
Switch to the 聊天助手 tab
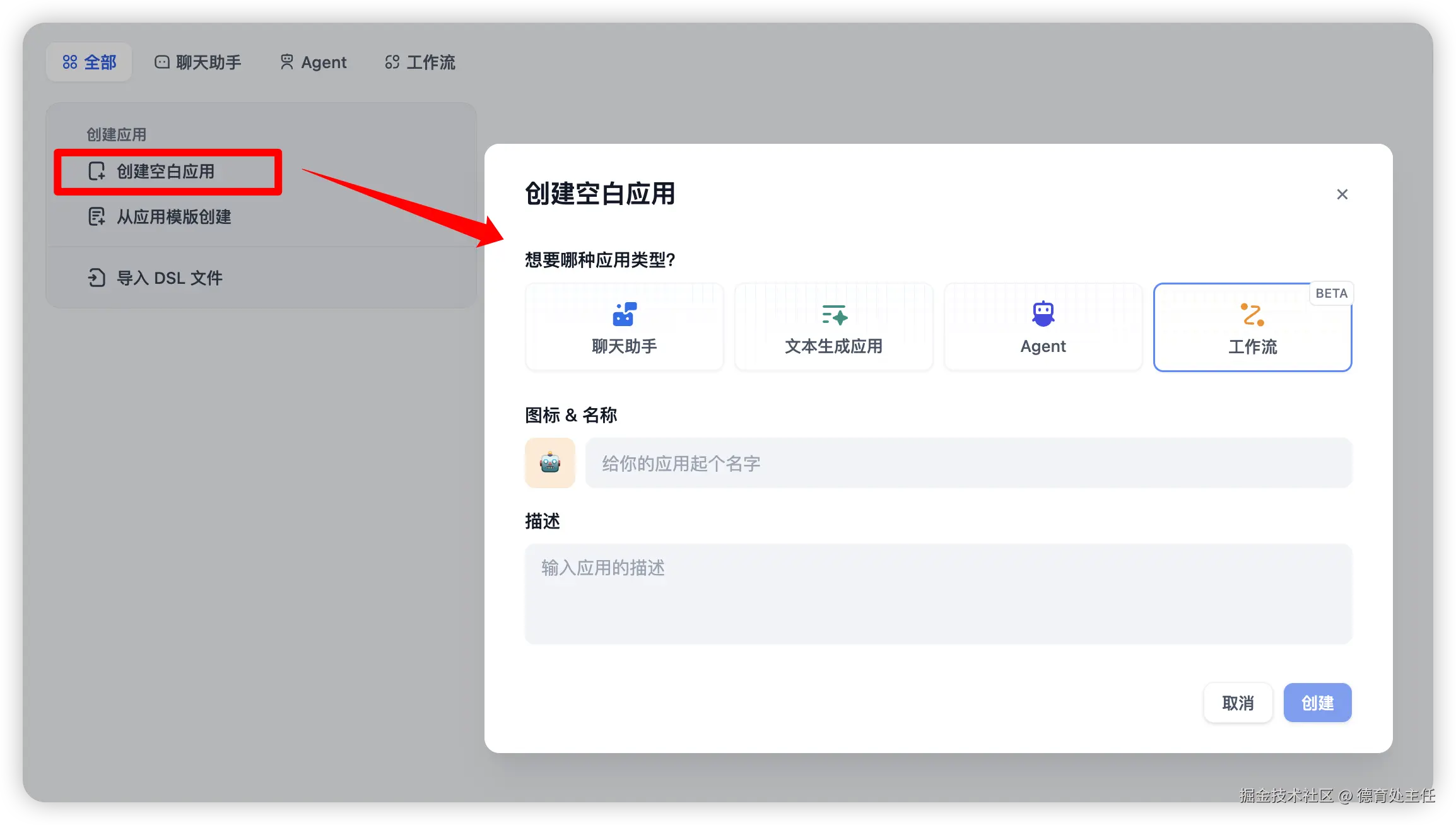[198, 61]
